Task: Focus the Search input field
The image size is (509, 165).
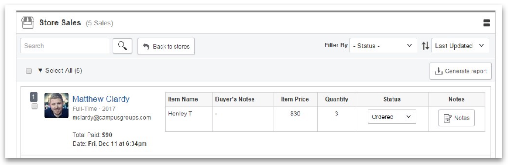Action: 65,46
